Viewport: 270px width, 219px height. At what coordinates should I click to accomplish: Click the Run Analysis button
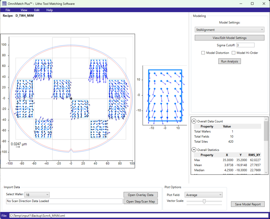[x=229, y=61]
